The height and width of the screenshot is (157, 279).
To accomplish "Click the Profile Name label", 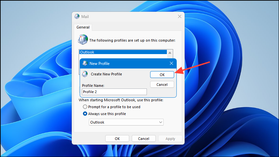I will [x=93, y=86].
